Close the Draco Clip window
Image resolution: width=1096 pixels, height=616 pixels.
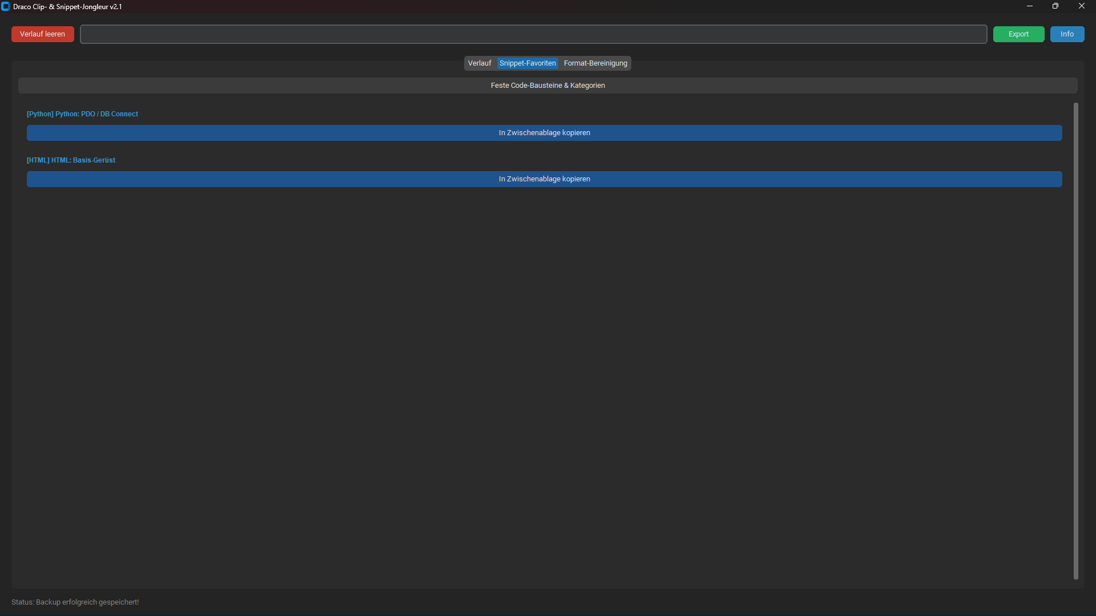(x=1082, y=6)
